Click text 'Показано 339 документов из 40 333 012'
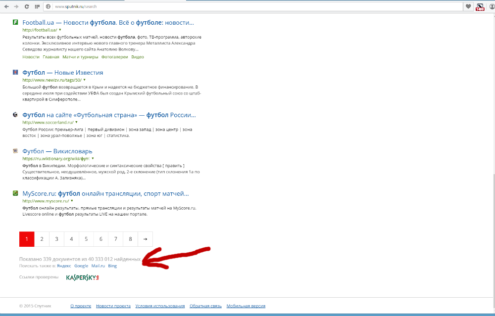Screen dimensions: 495x316 click(x=66, y=259)
